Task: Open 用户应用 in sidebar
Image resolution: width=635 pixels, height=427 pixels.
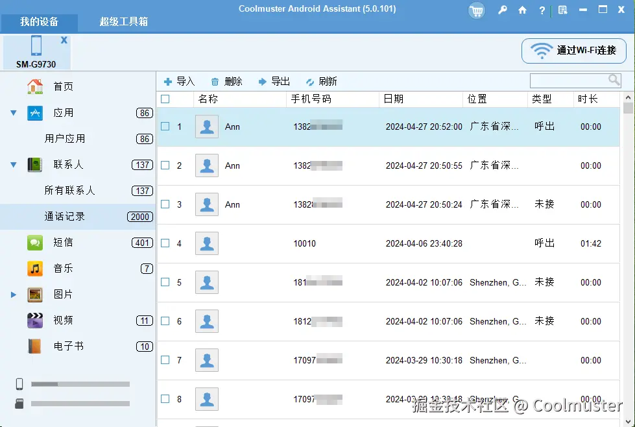Action: click(65, 139)
